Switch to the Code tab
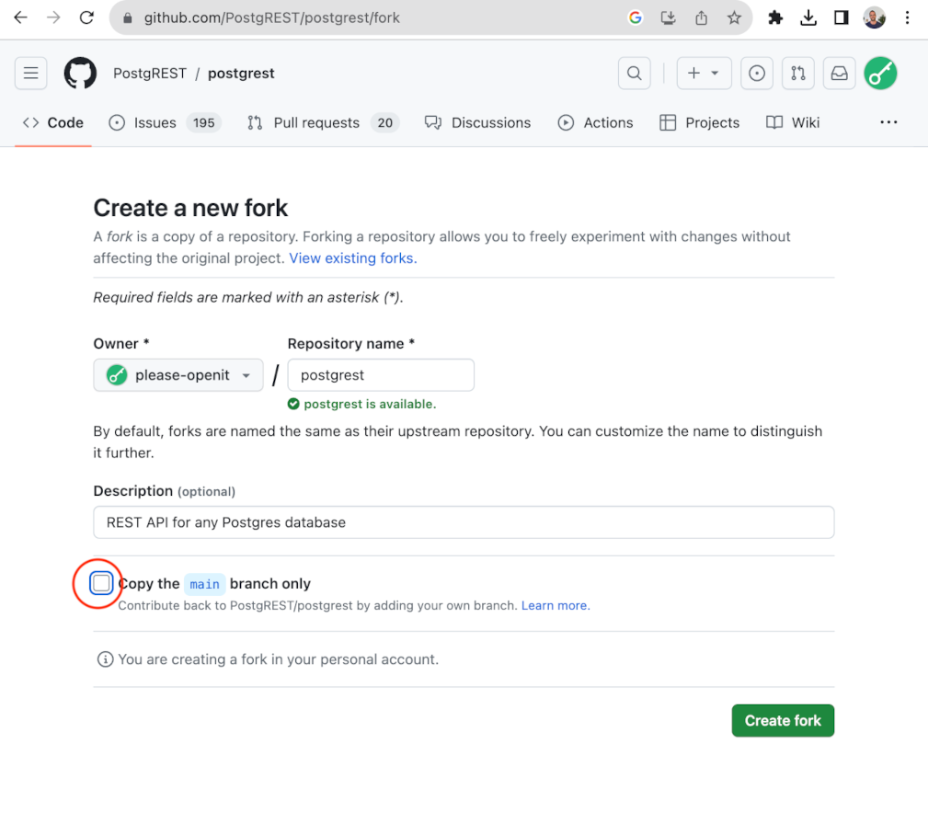This screenshot has width=928, height=824. (x=53, y=122)
